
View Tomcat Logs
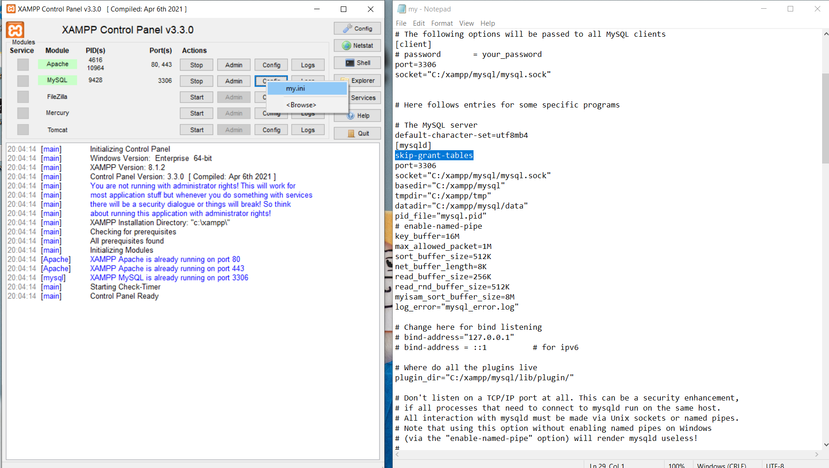(308, 130)
